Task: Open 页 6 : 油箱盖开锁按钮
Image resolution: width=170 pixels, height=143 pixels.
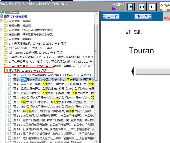Action: [x=54, y=93]
